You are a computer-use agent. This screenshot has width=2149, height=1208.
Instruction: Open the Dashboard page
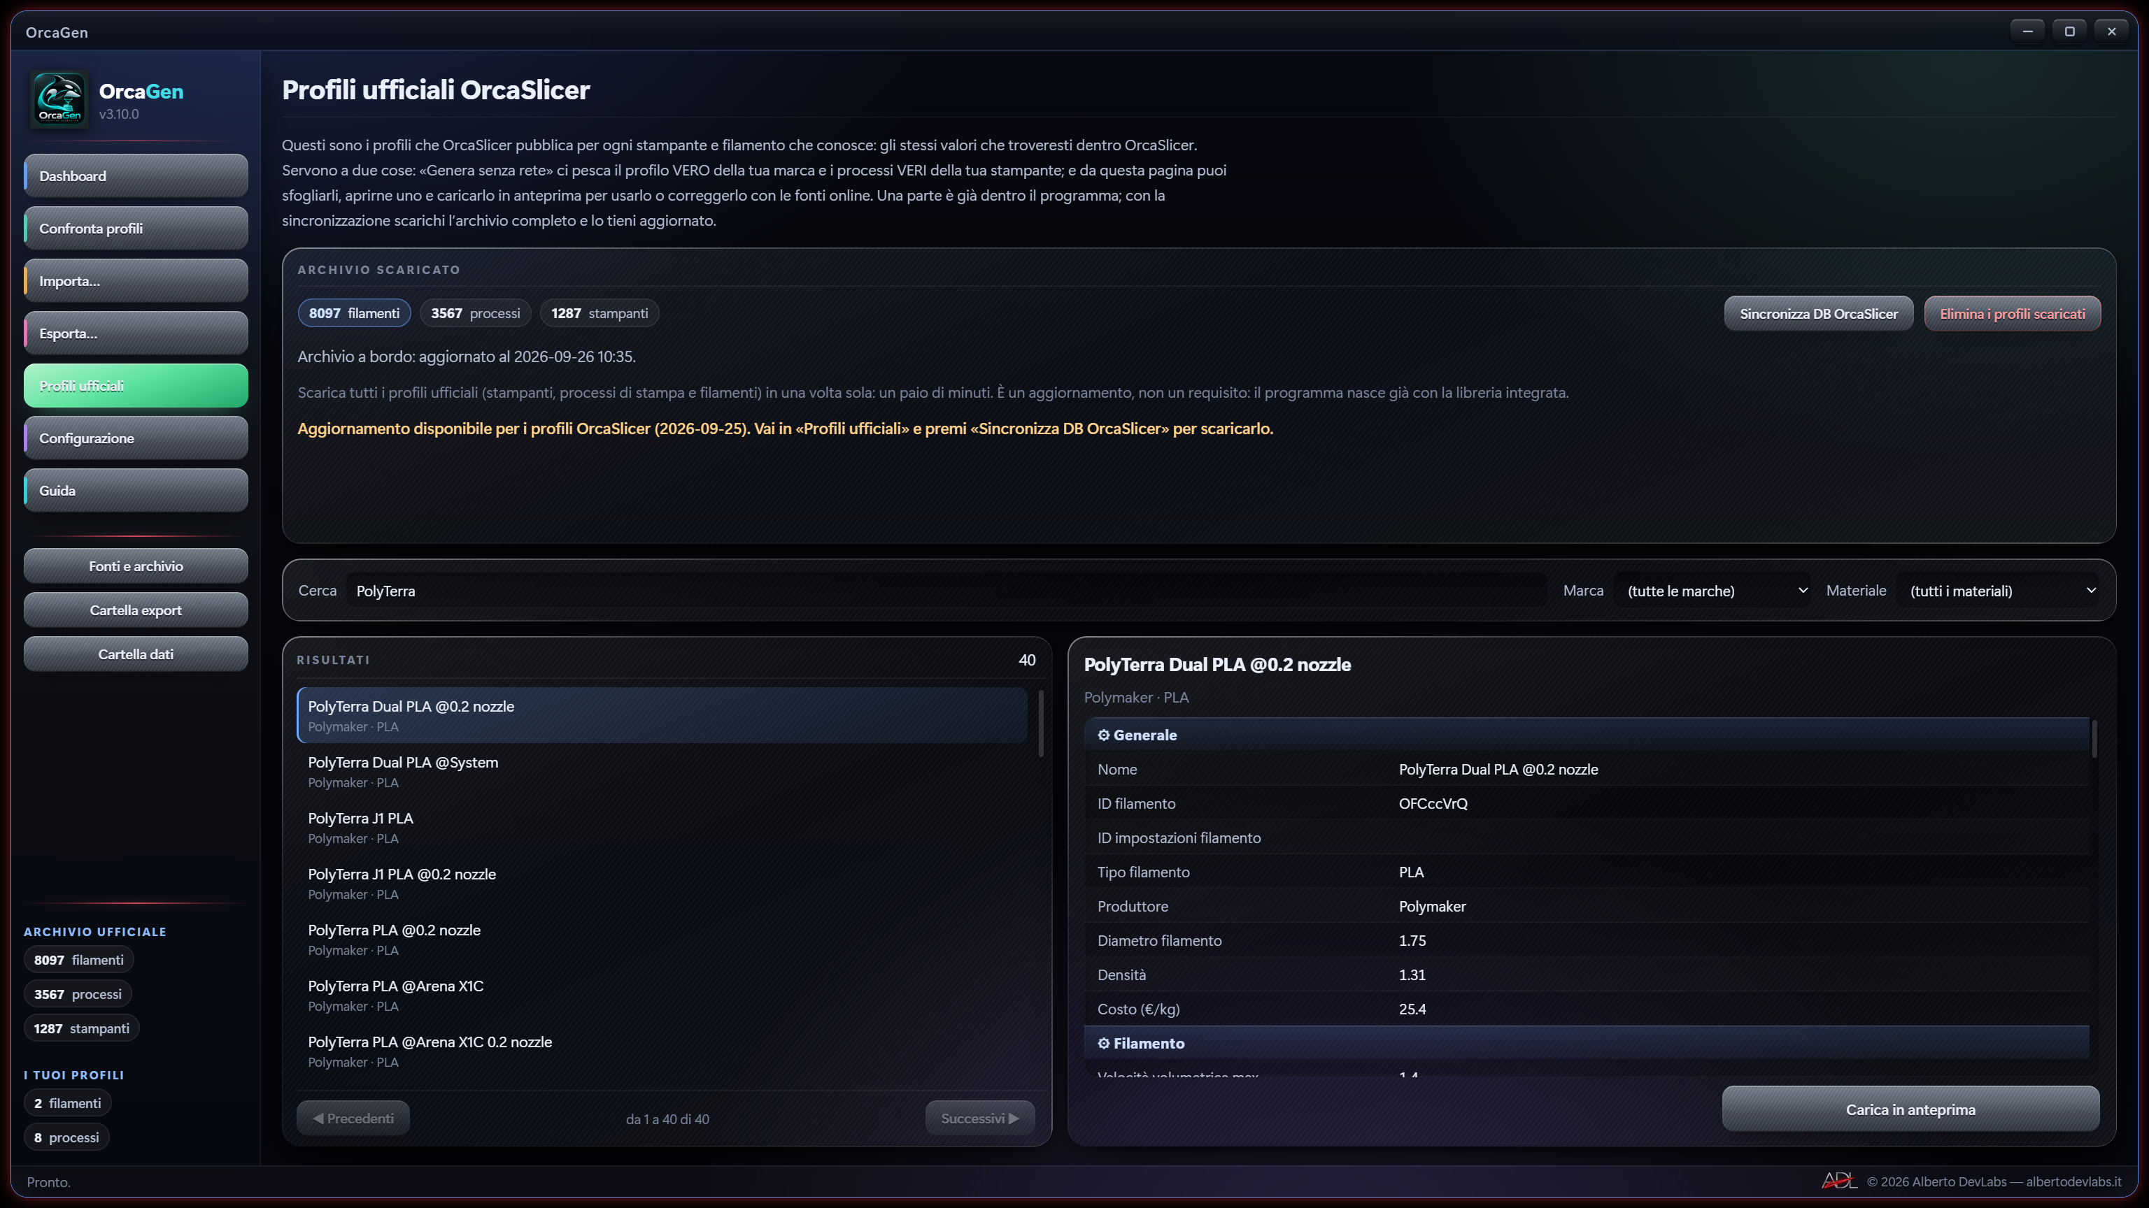[136, 176]
